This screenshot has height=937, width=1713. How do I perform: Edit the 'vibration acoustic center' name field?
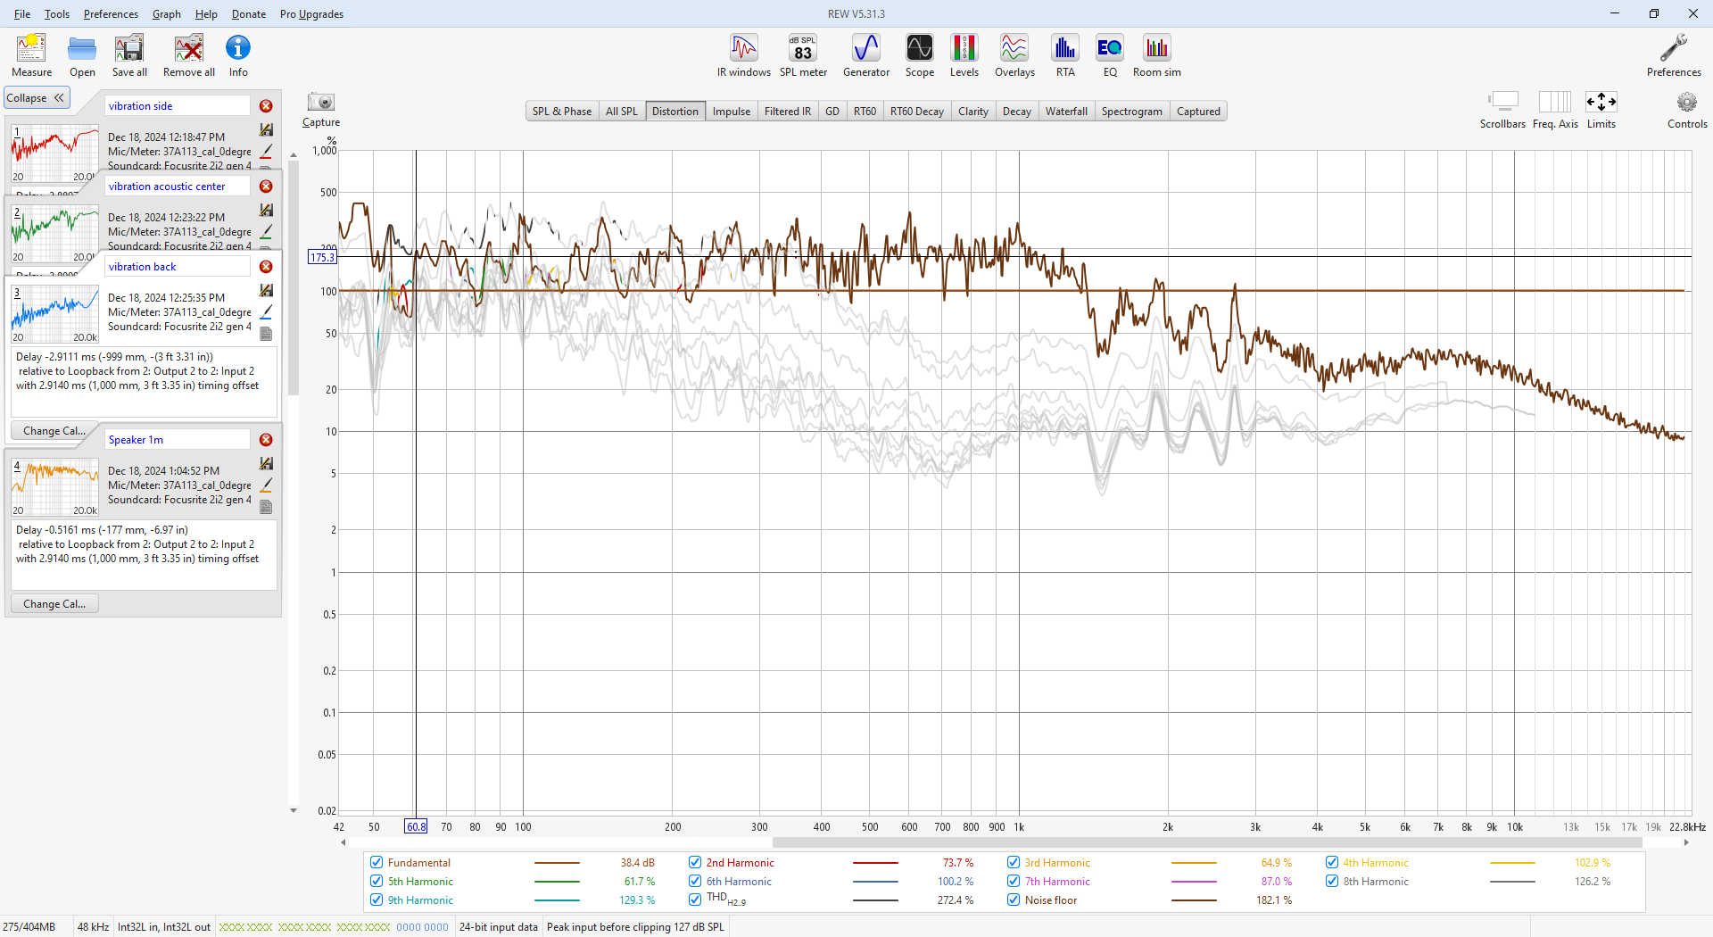(x=178, y=187)
